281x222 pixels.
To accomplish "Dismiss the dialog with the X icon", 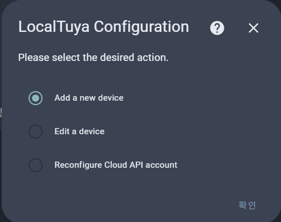I will coord(254,28).
